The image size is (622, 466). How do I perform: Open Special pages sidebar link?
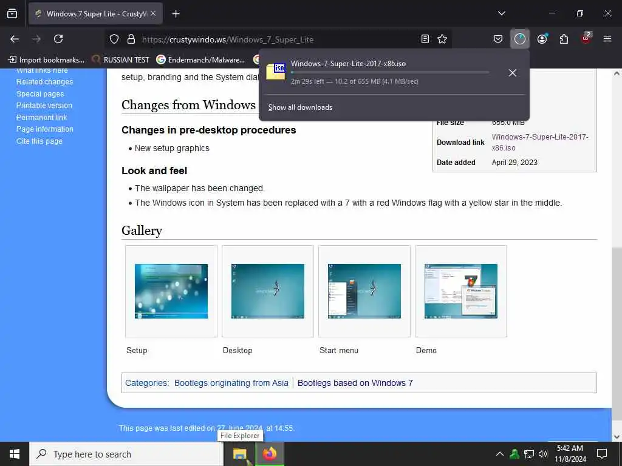click(x=40, y=94)
